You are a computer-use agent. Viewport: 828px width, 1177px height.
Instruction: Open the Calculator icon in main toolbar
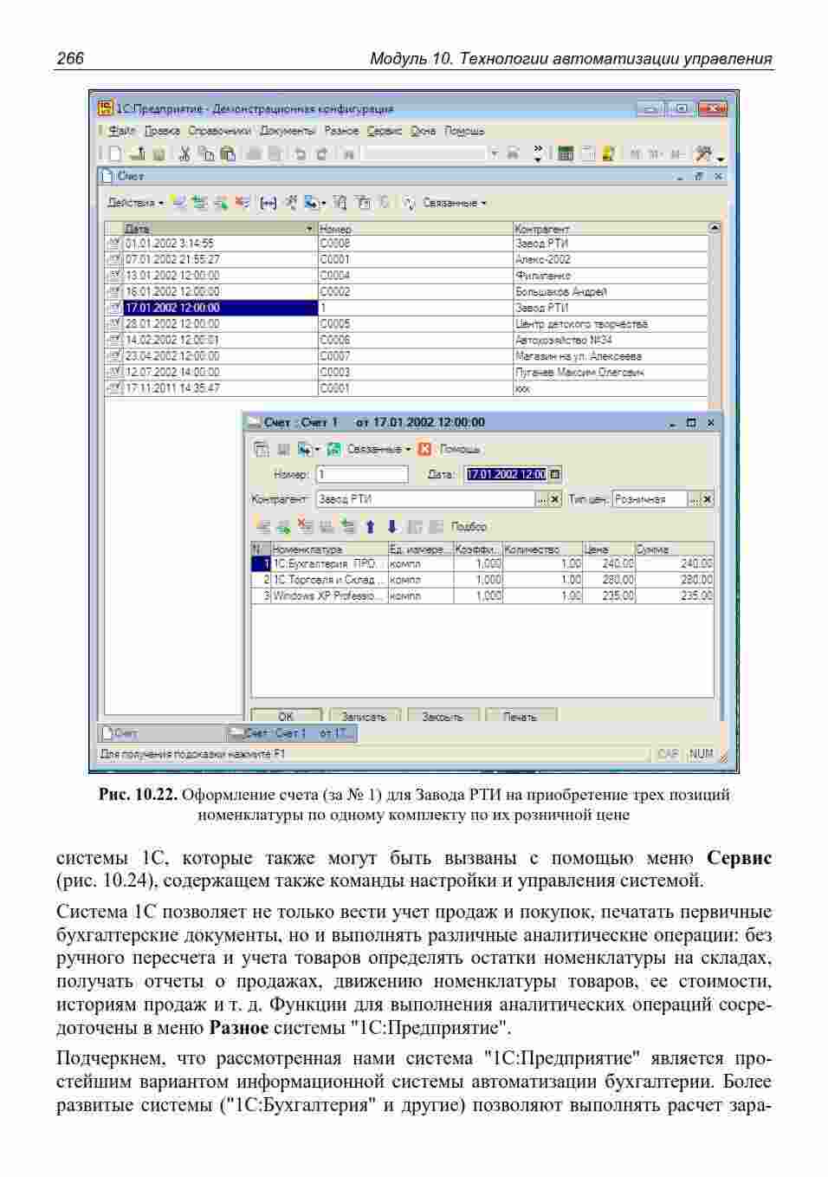click(x=566, y=154)
